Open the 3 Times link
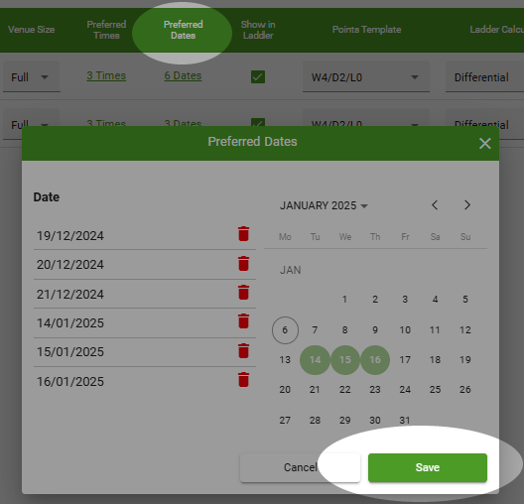Viewport: 524px width, 504px height. click(x=106, y=75)
